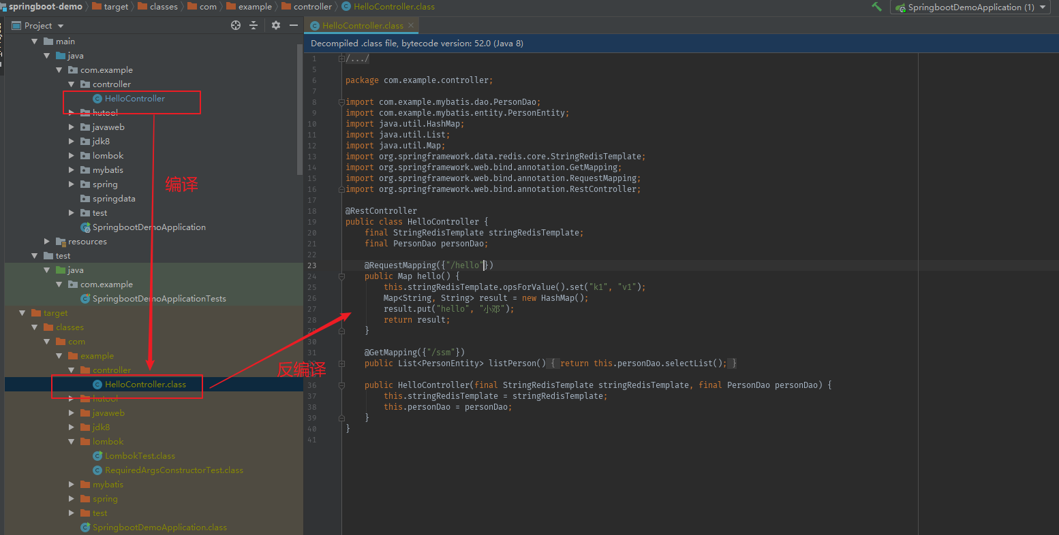
Task: Click the Project panel vertical scrollbar
Action: pos(300,109)
